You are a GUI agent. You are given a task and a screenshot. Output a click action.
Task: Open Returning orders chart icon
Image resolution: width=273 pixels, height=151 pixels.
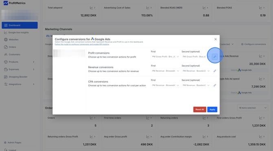point(204,118)
